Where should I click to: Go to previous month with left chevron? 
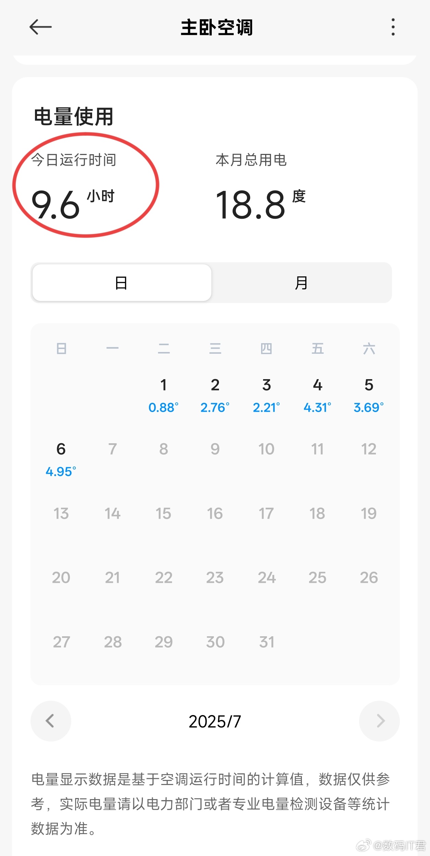51,721
